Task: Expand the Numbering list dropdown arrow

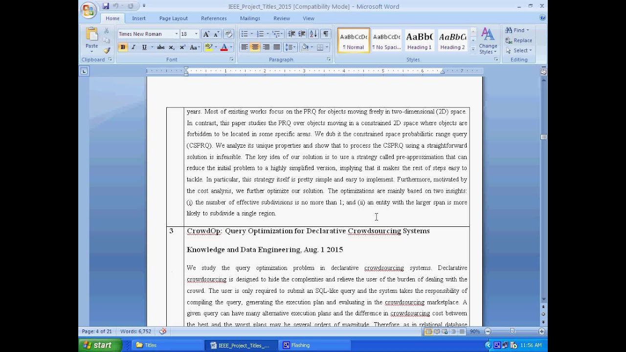Action: click(x=268, y=34)
